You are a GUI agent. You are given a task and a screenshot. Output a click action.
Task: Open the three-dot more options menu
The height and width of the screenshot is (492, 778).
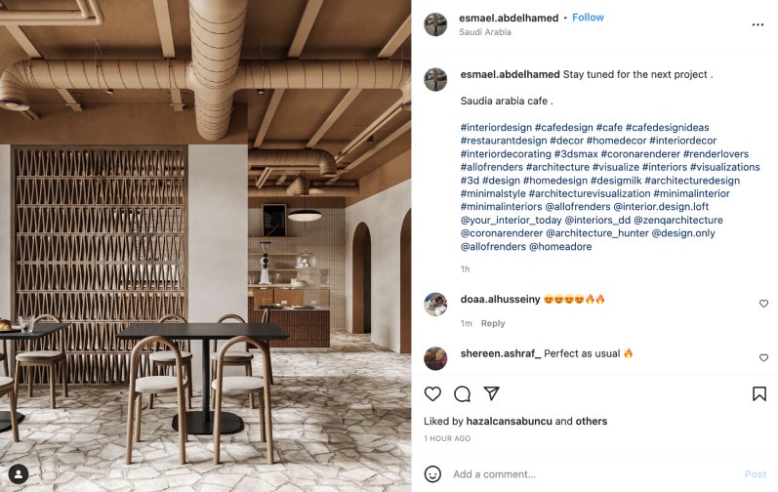758,24
